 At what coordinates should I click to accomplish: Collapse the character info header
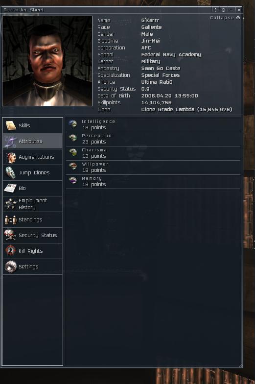coord(225,18)
